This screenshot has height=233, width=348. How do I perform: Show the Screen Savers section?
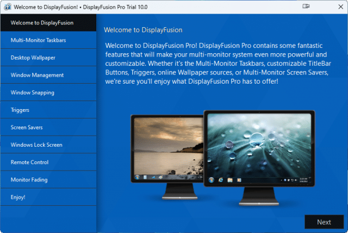pos(48,128)
